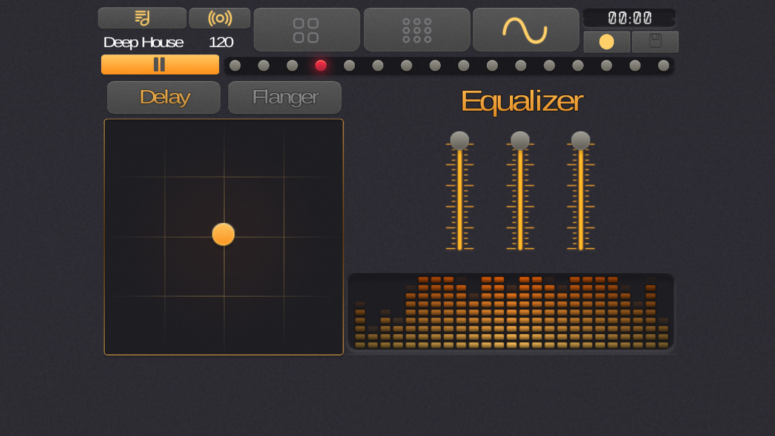
Task: Pause playback with the orange pause button
Action: 160,64
